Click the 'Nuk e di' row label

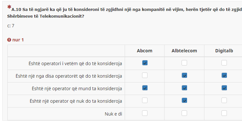click(113, 114)
